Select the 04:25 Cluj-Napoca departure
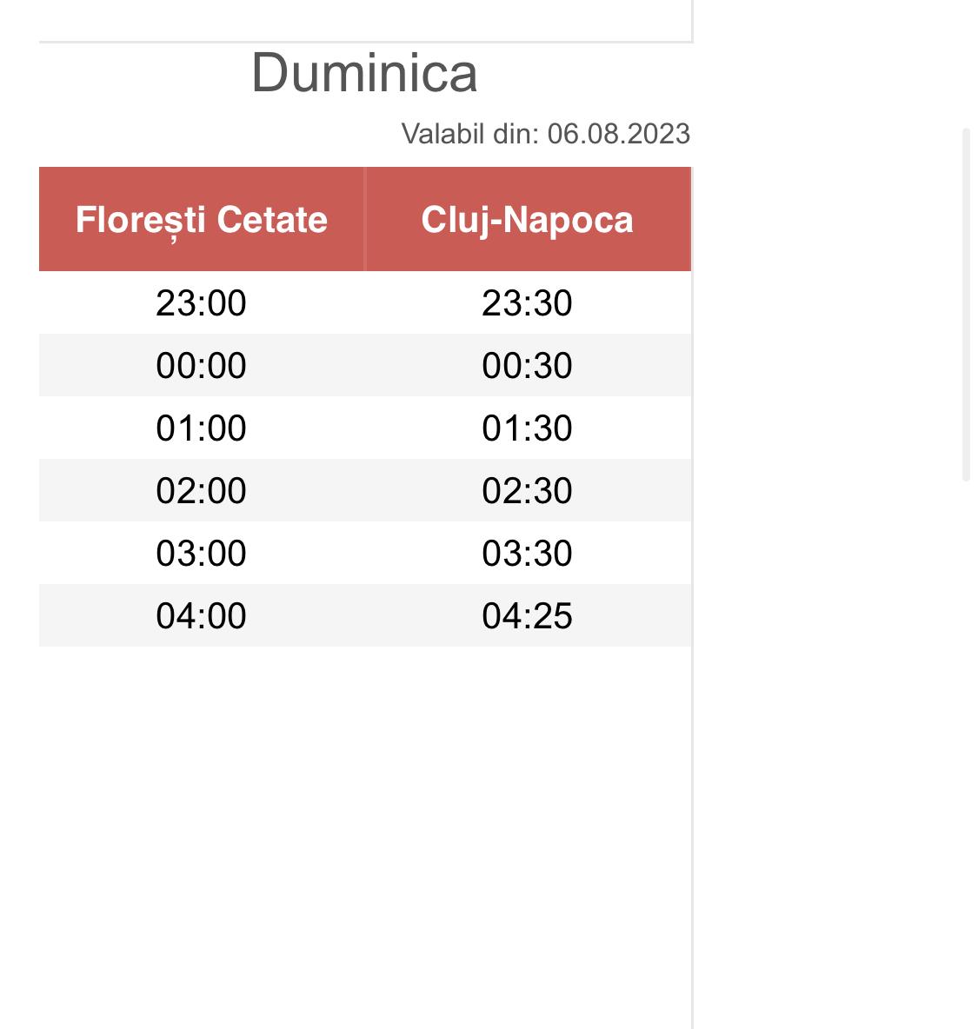 point(527,616)
